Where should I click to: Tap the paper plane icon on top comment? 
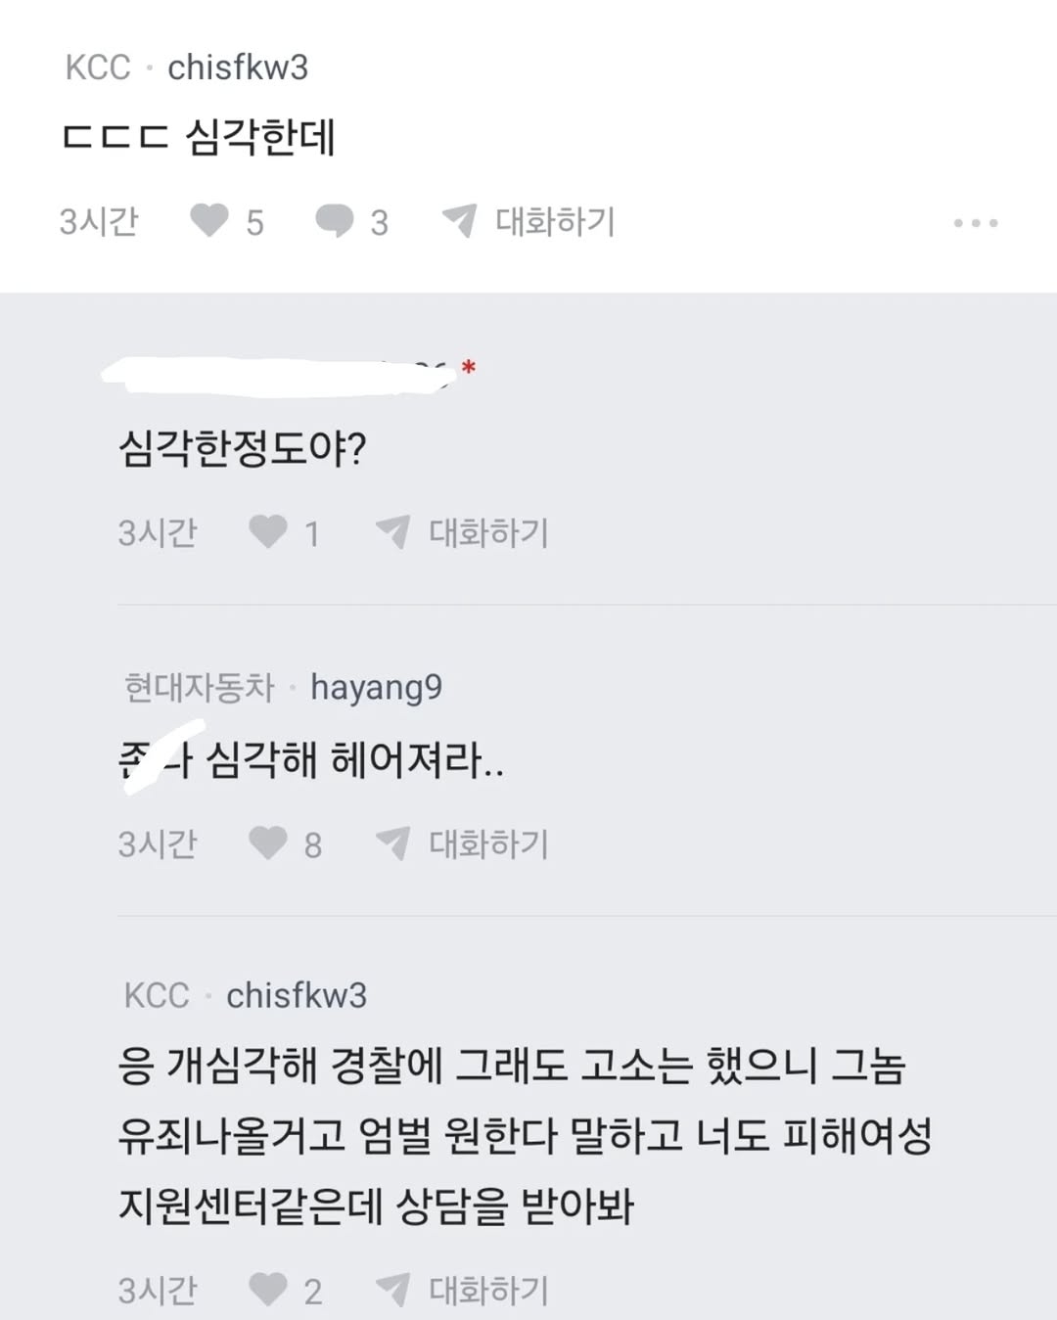pos(459,221)
